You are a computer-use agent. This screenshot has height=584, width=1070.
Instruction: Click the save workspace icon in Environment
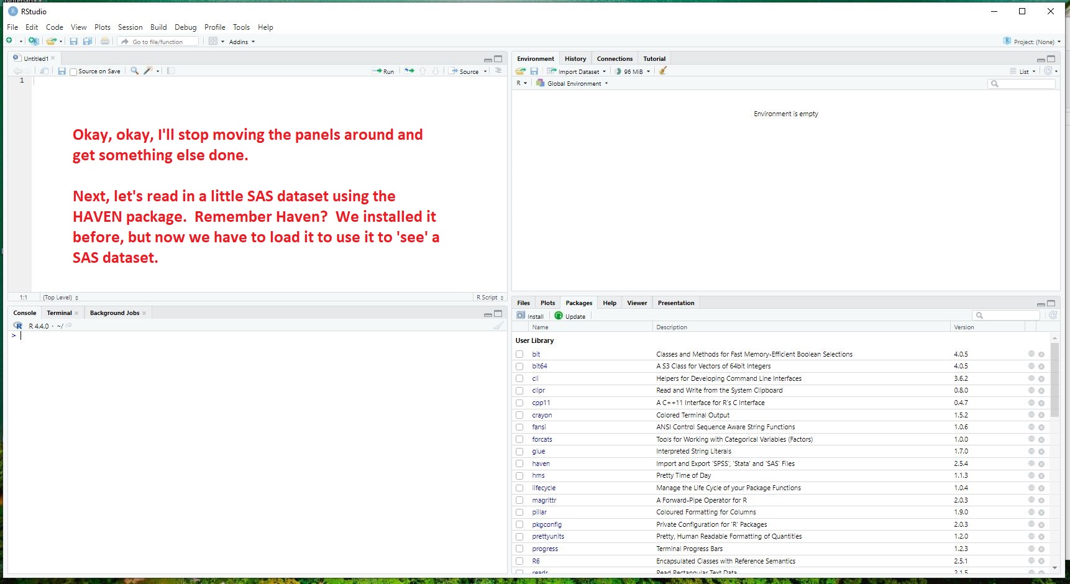point(534,71)
